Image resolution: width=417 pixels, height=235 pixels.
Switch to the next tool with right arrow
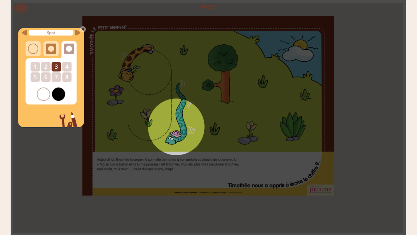click(78, 33)
